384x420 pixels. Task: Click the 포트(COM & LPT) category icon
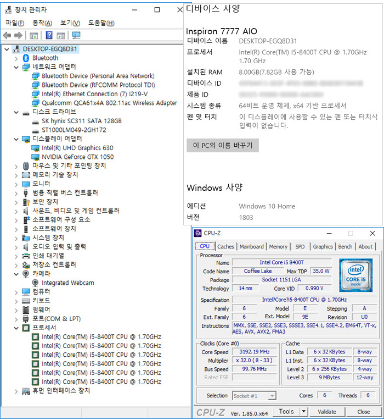26,319
